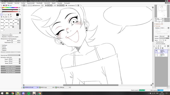170x95 pixels.
Task: Open the Файл menu
Action: (3, 3)
